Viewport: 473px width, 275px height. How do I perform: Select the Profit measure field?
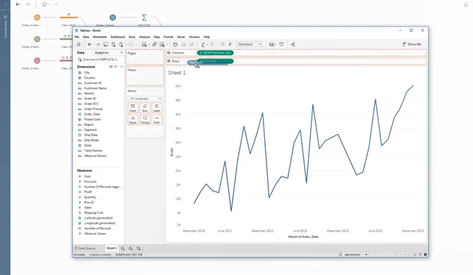pyautogui.click(x=88, y=192)
